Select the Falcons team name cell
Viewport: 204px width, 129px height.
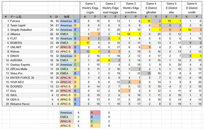pyautogui.click(x=29, y=21)
